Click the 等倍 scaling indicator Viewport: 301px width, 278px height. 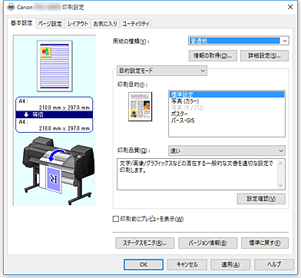click(x=54, y=114)
